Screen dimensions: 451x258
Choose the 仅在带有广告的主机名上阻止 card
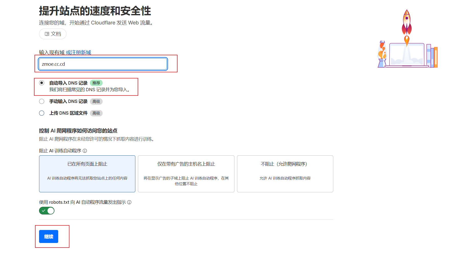point(186,174)
